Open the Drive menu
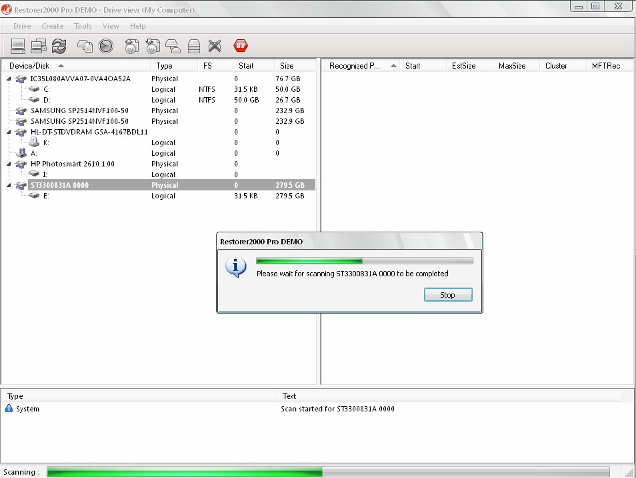Screen dimensions: 636x478 pos(22,26)
